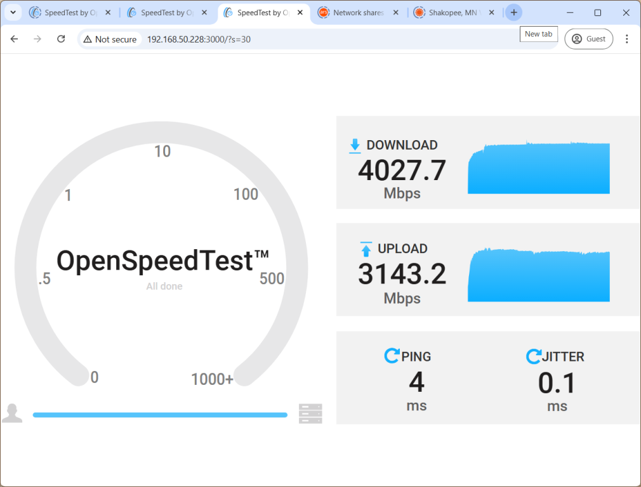641x487 pixels.
Task: Click the OpenSpeedTest logo text
Action: [162, 261]
